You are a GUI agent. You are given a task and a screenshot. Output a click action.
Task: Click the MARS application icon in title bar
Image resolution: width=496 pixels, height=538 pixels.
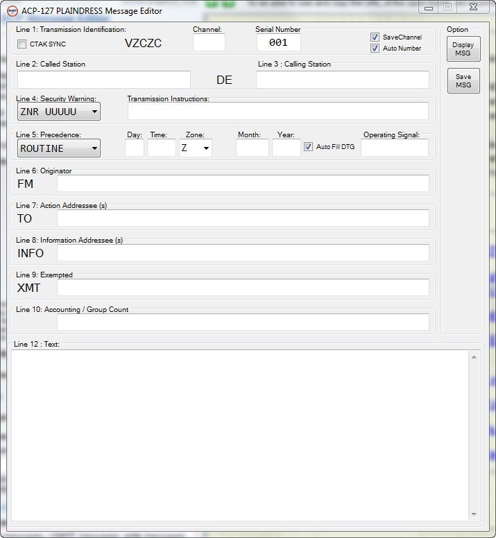(x=12, y=11)
